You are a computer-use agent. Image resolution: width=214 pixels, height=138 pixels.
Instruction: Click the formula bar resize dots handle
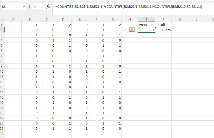[x=29, y=6]
